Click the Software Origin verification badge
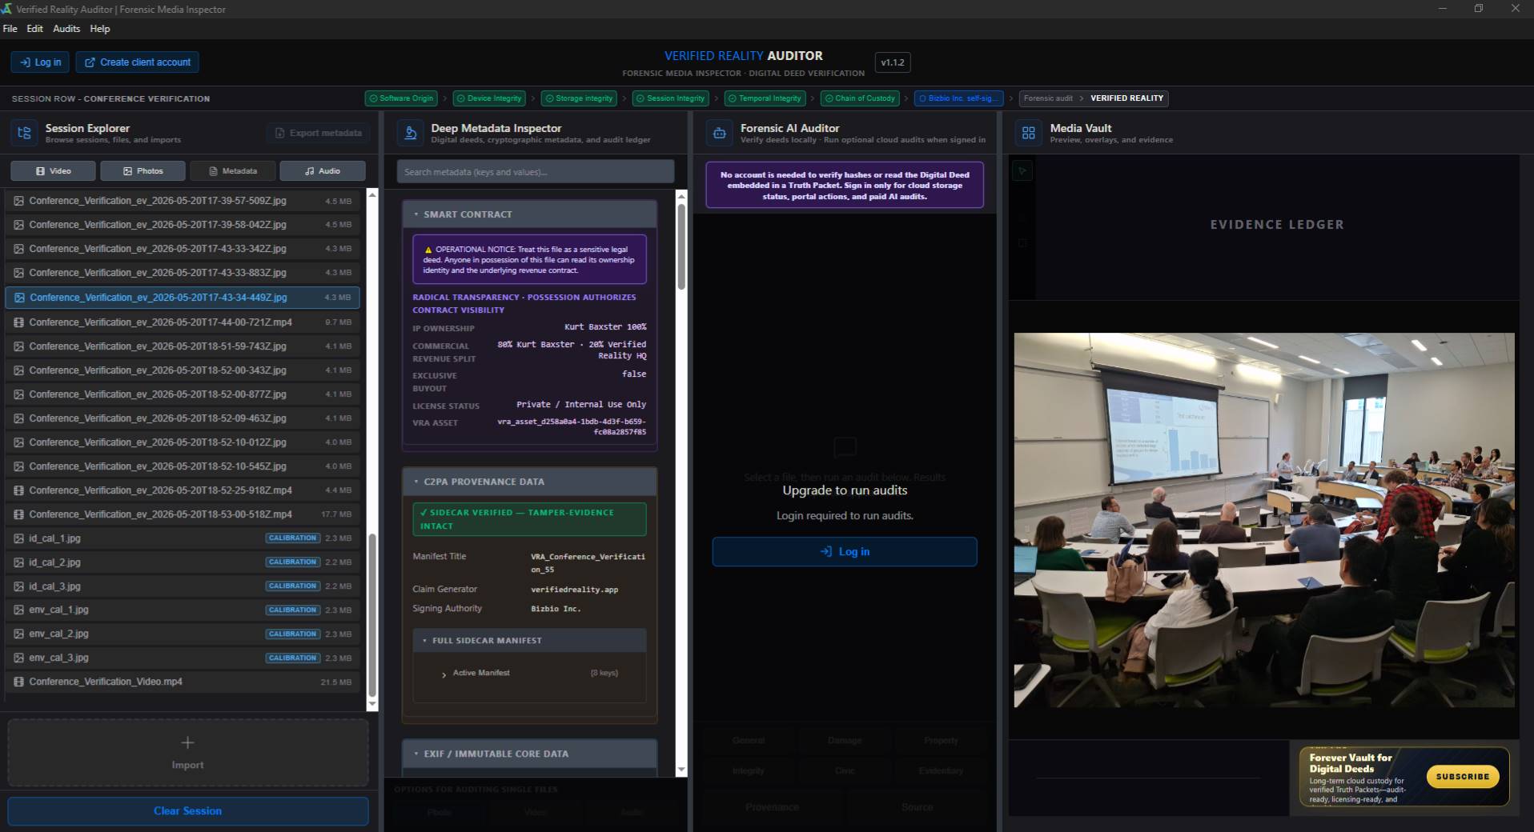Screen dimensions: 1534x832 [401, 98]
